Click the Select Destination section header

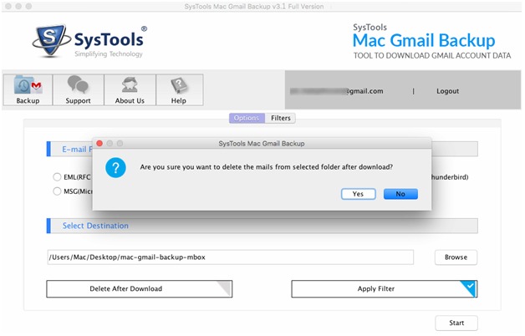tap(262, 226)
